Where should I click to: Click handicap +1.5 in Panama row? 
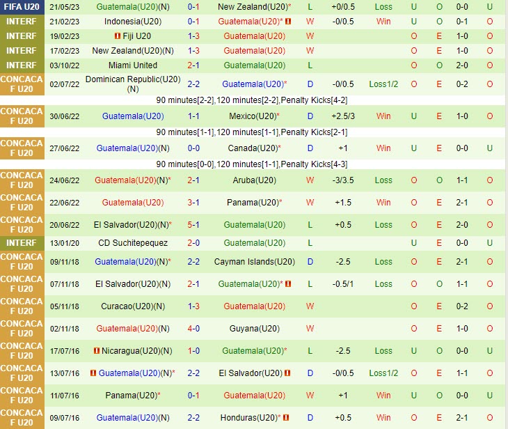343,203
